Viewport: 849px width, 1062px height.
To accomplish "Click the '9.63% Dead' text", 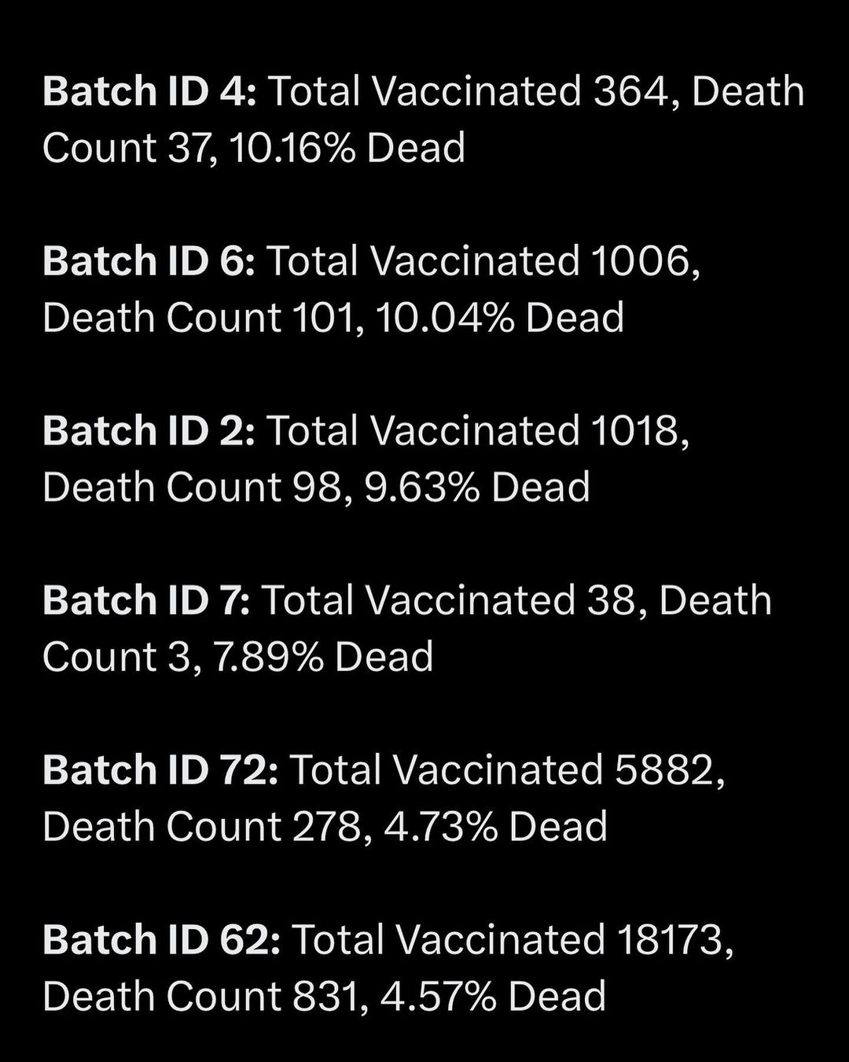I will 477,488.
